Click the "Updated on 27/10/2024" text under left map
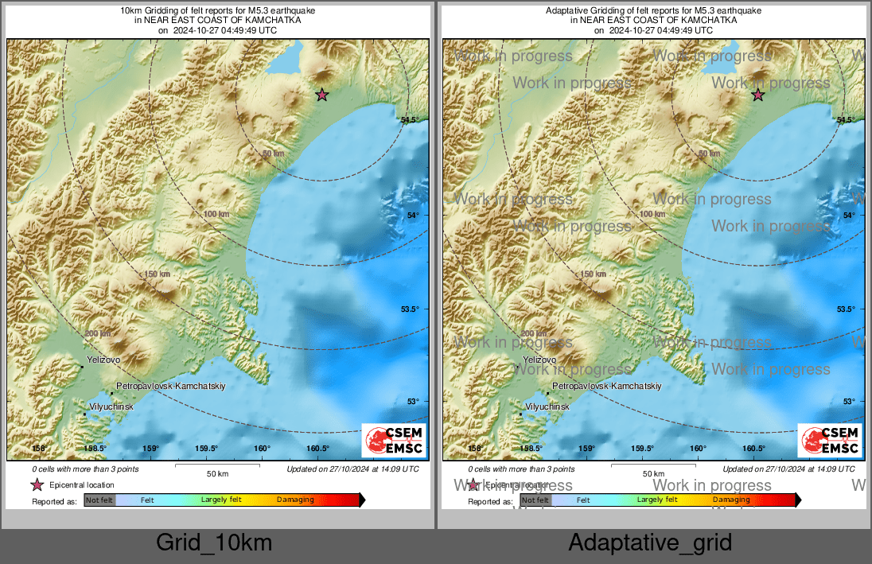The height and width of the screenshot is (564, 872). (x=352, y=469)
